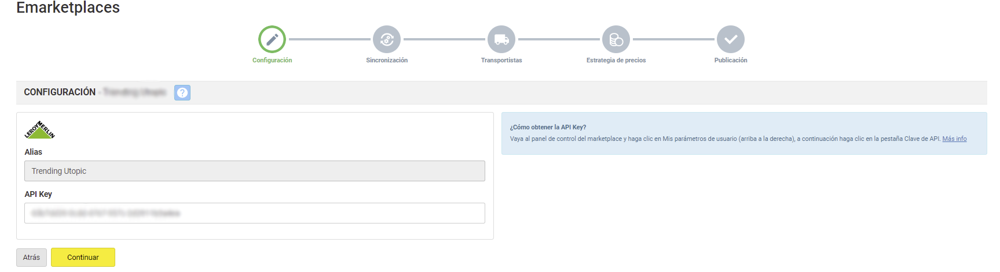This screenshot has height=272, width=1000.
Task: Go to the Publicación step label
Action: [731, 60]
